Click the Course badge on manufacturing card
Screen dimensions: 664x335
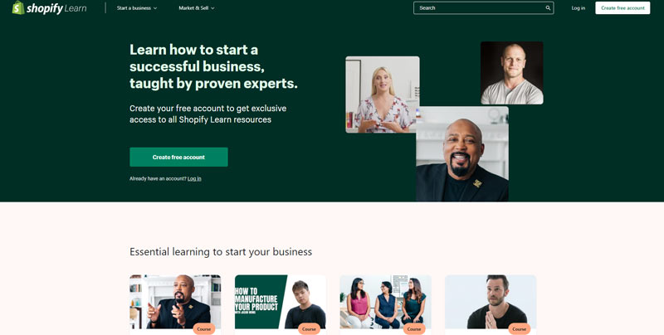tap(309, 329)
